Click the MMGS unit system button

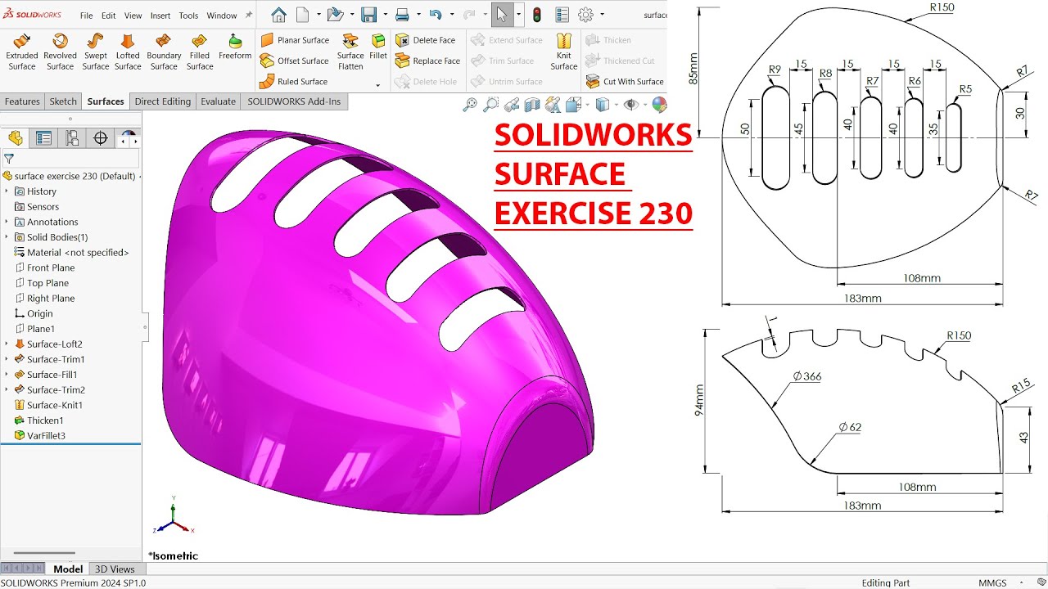(x=993, y=583)
